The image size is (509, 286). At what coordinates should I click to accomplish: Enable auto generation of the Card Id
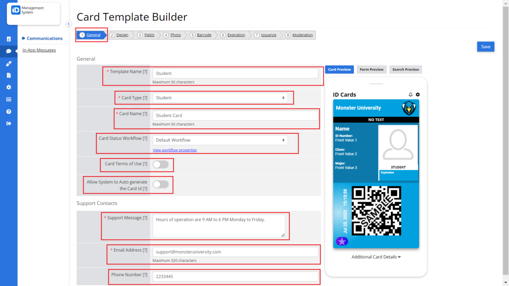point(160,184)
